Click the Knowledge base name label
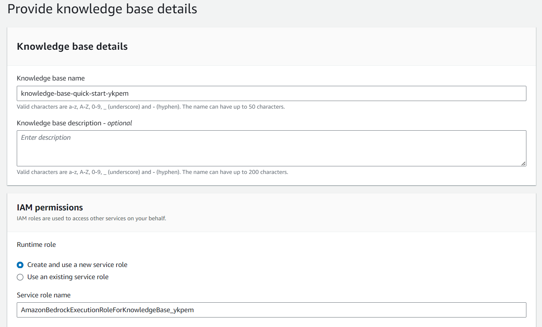The width and height of the screenshot is (542, 327). [51, 78]
